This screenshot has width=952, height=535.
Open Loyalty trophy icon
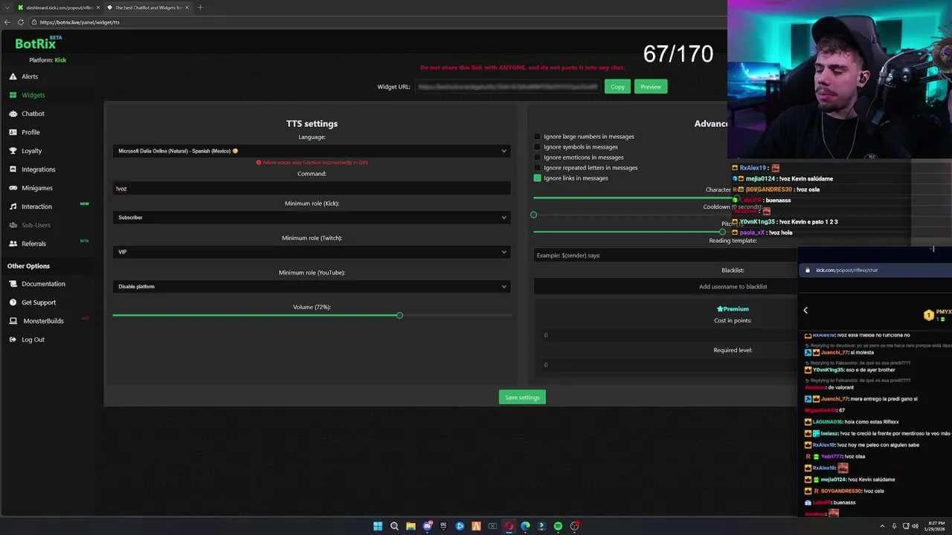13,151
